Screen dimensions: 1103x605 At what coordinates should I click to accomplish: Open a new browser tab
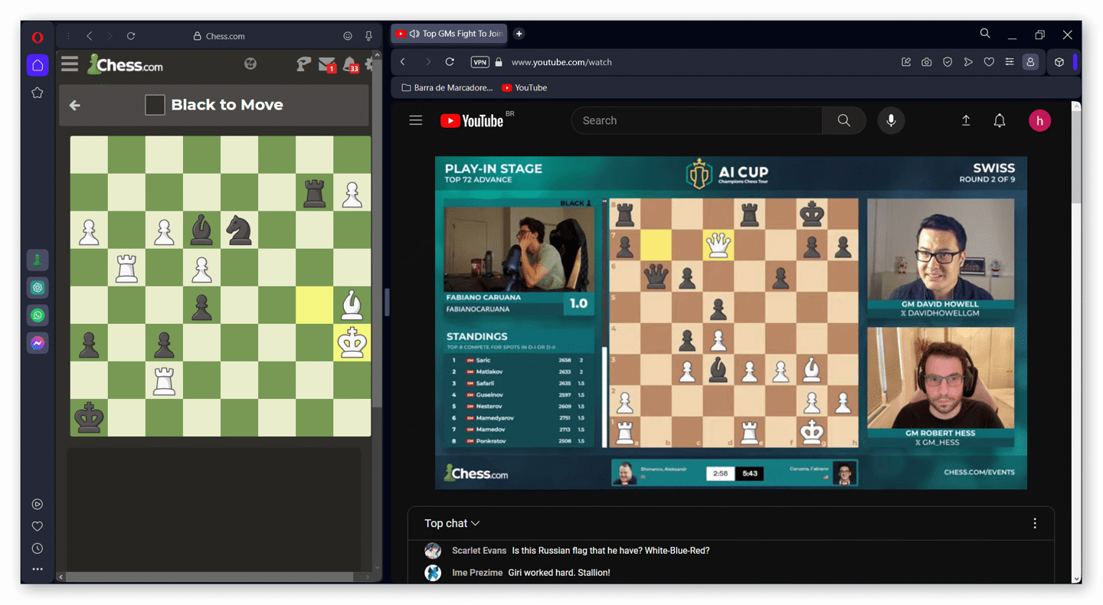tap(519, 34)
